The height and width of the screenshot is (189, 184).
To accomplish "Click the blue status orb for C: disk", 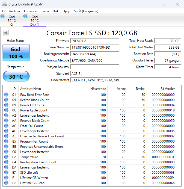I will (2, 16).
